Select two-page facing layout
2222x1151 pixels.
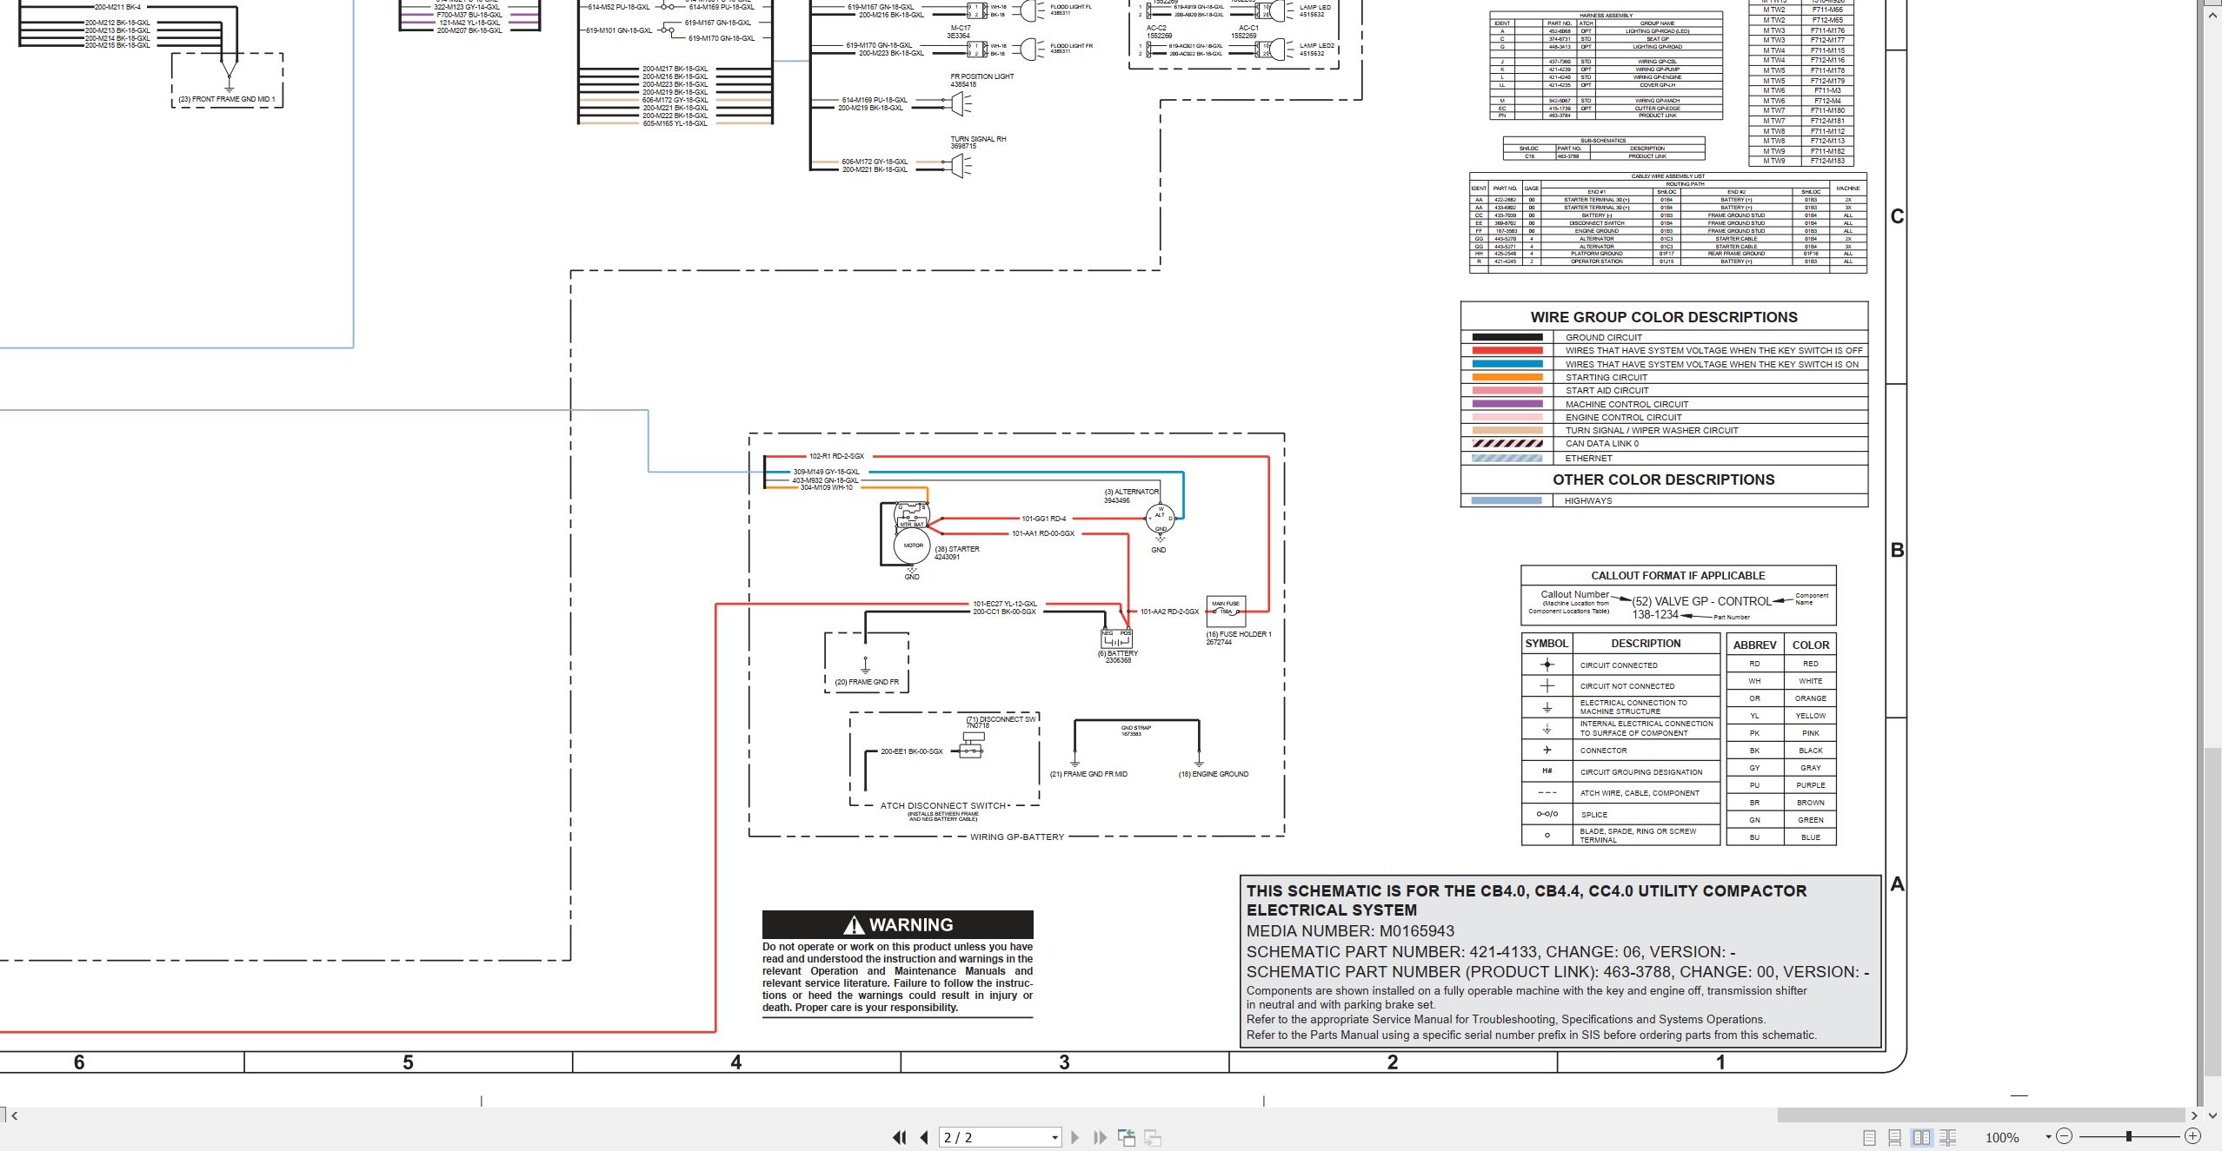(x=1921, y=1137)
